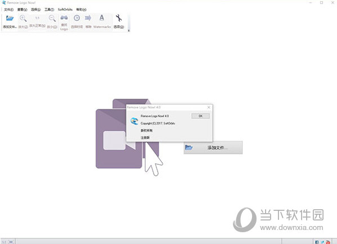This screenshot has height=244, width=337.
Task: Click the clock 选择时间 toolbar icon
Action: pos(77,18)
